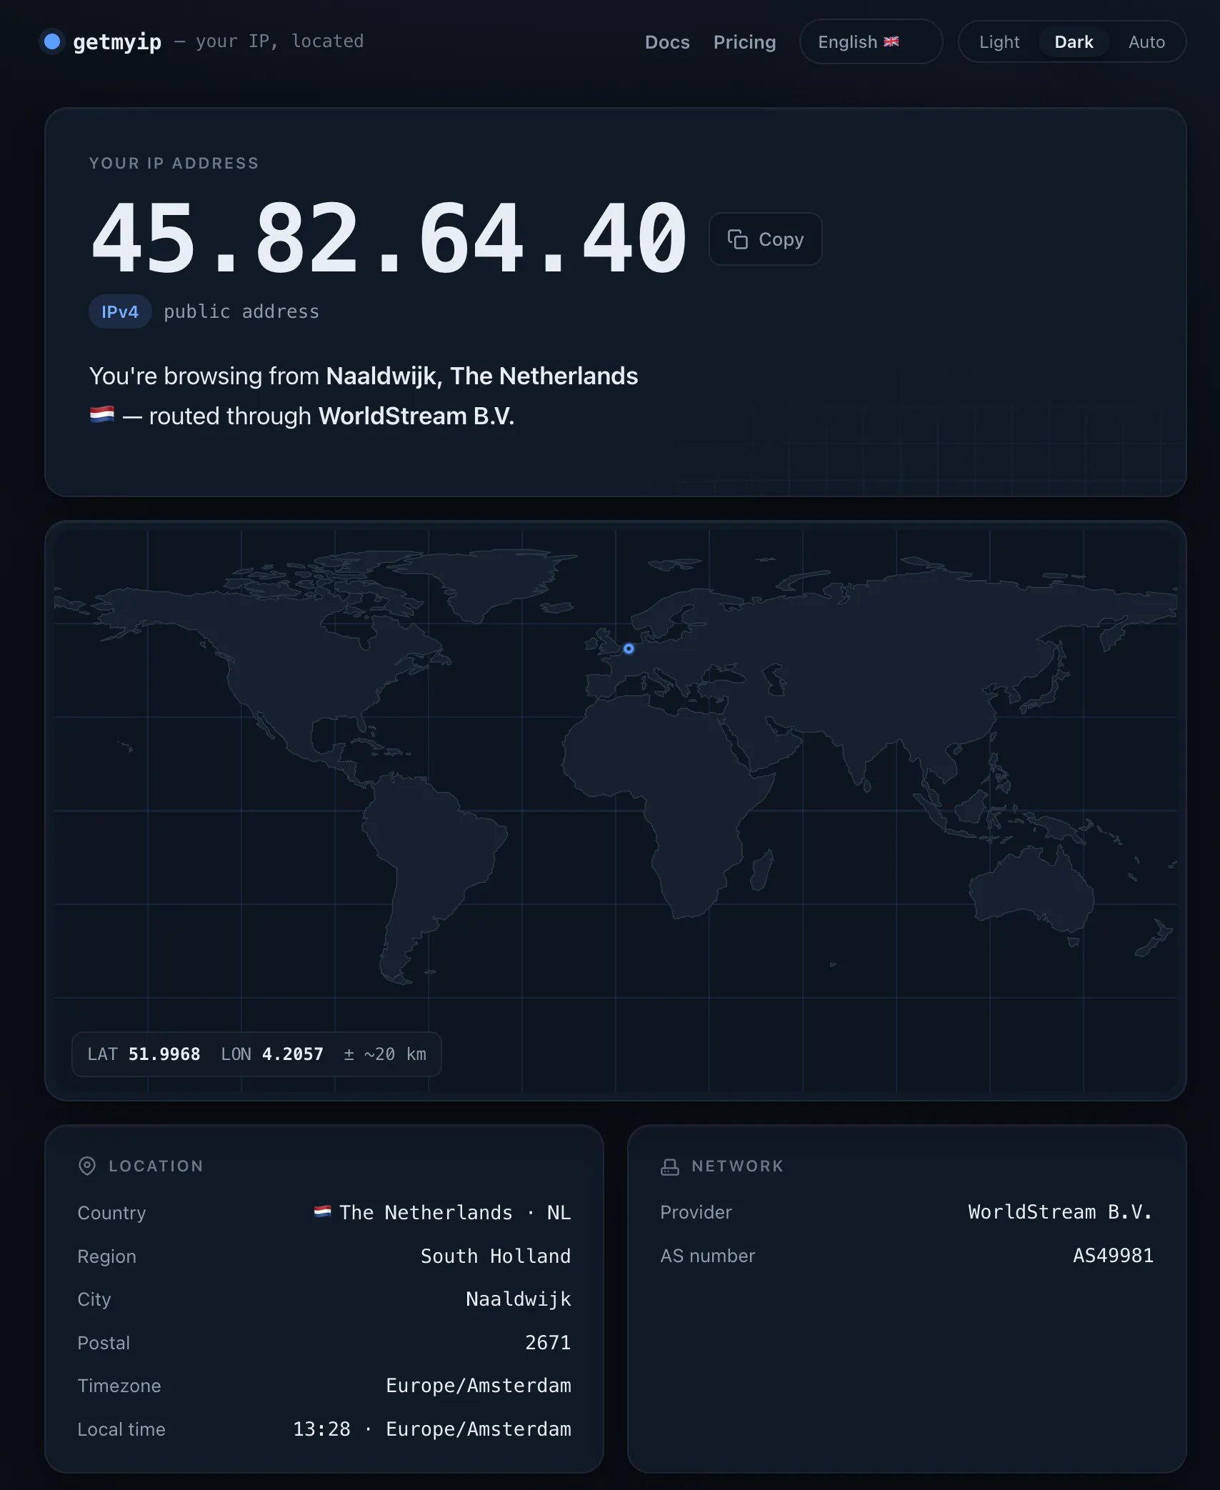
Task: Switch theme to Light
Action: pyautogui.click(x=999, y=42)
